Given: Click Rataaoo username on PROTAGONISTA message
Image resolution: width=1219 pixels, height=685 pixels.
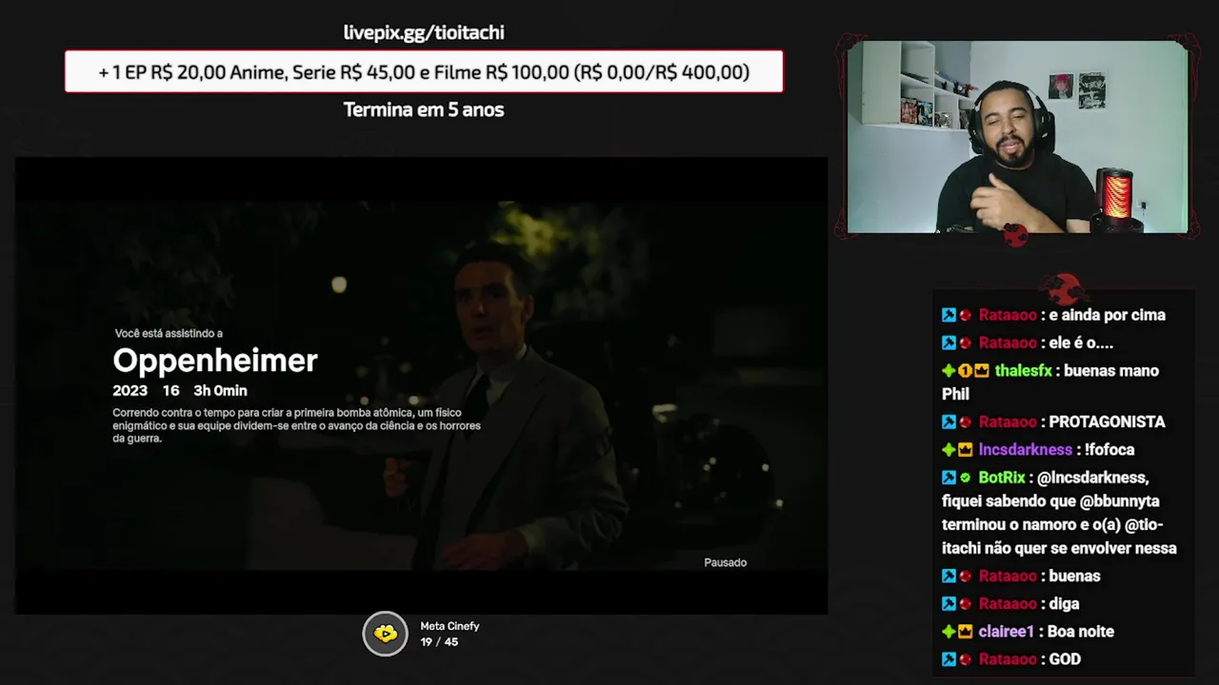Looking at the screenshot, I should [1008, 421].
